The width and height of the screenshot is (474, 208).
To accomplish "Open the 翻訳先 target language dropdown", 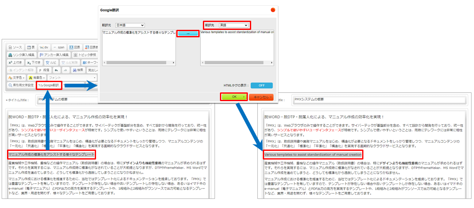I will click(234, 25).
